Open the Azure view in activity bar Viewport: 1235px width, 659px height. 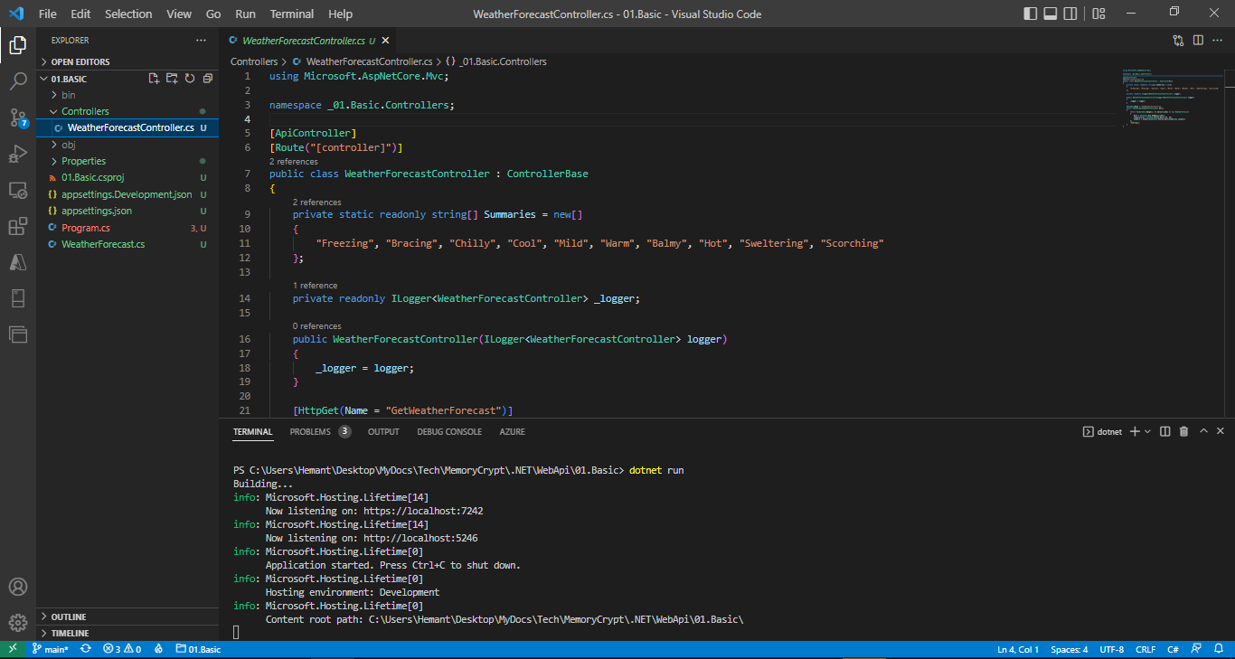tap(18, 262)
